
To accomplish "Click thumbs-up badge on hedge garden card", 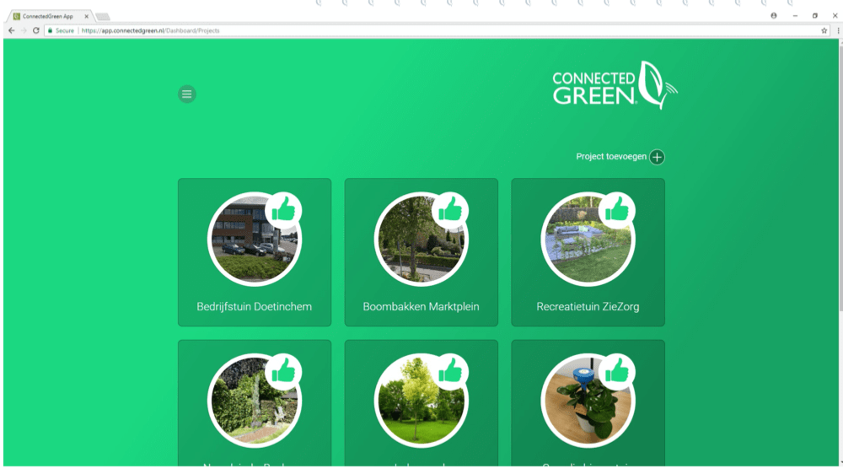I will pos(283,372).
